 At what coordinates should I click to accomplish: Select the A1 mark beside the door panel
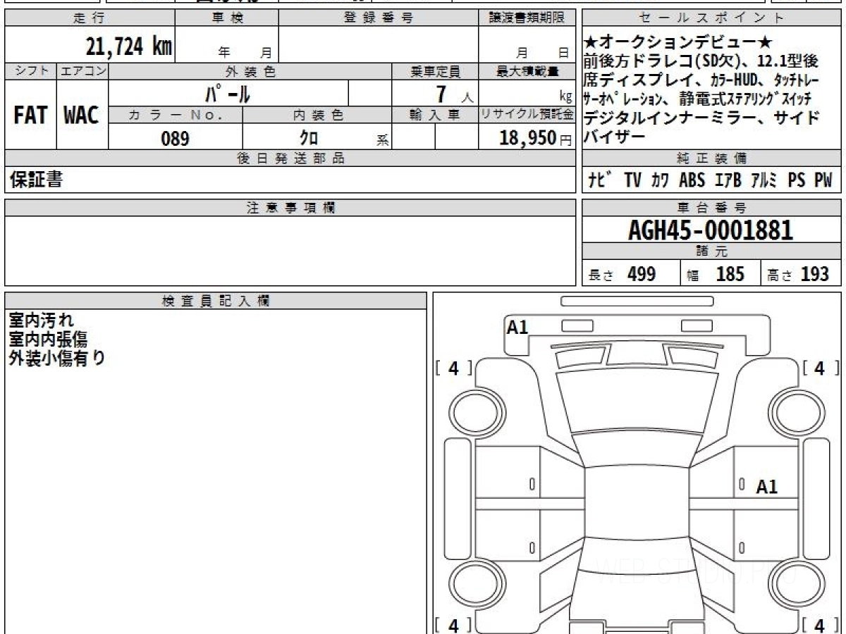[x=766, y=487]
